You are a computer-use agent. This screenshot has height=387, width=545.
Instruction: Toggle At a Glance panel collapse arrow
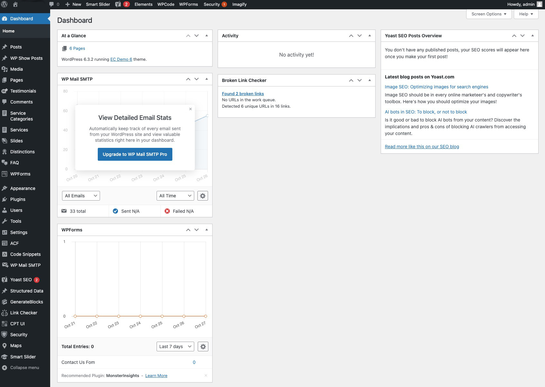coord(206,36)
